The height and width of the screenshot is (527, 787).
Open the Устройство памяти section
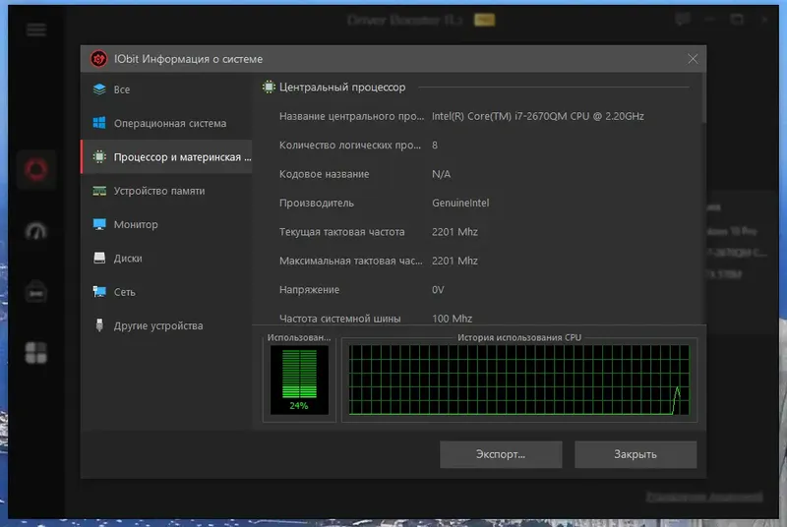166,191
